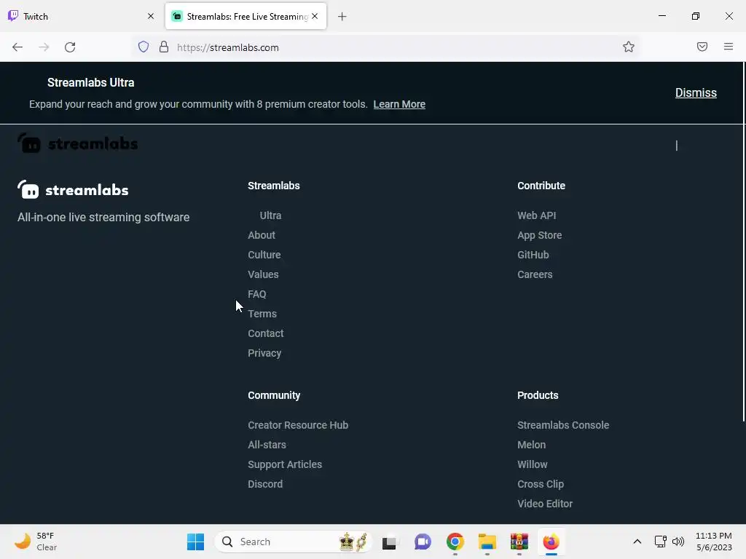
Task: Open the Web API link
Action: (537, 215)
